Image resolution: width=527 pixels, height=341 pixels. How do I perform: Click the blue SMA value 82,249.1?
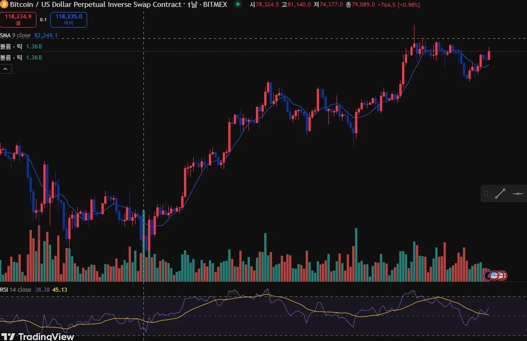[46, 35]
